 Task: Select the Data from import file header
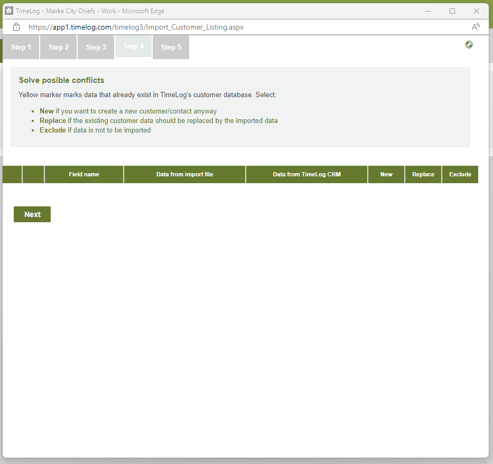coord(184,175)
